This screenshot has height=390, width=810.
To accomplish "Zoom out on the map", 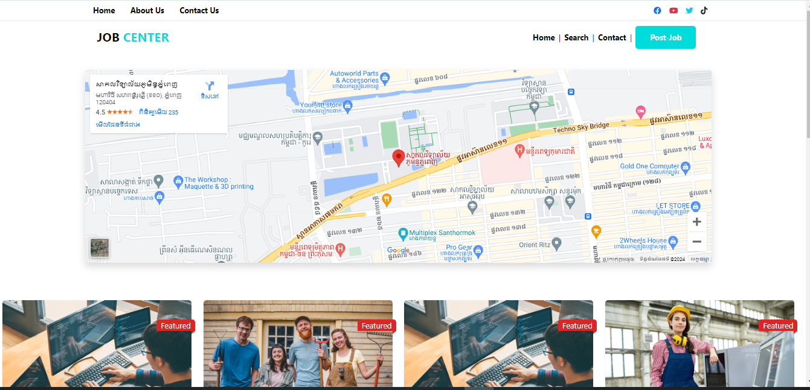I will tap(696, 242).
